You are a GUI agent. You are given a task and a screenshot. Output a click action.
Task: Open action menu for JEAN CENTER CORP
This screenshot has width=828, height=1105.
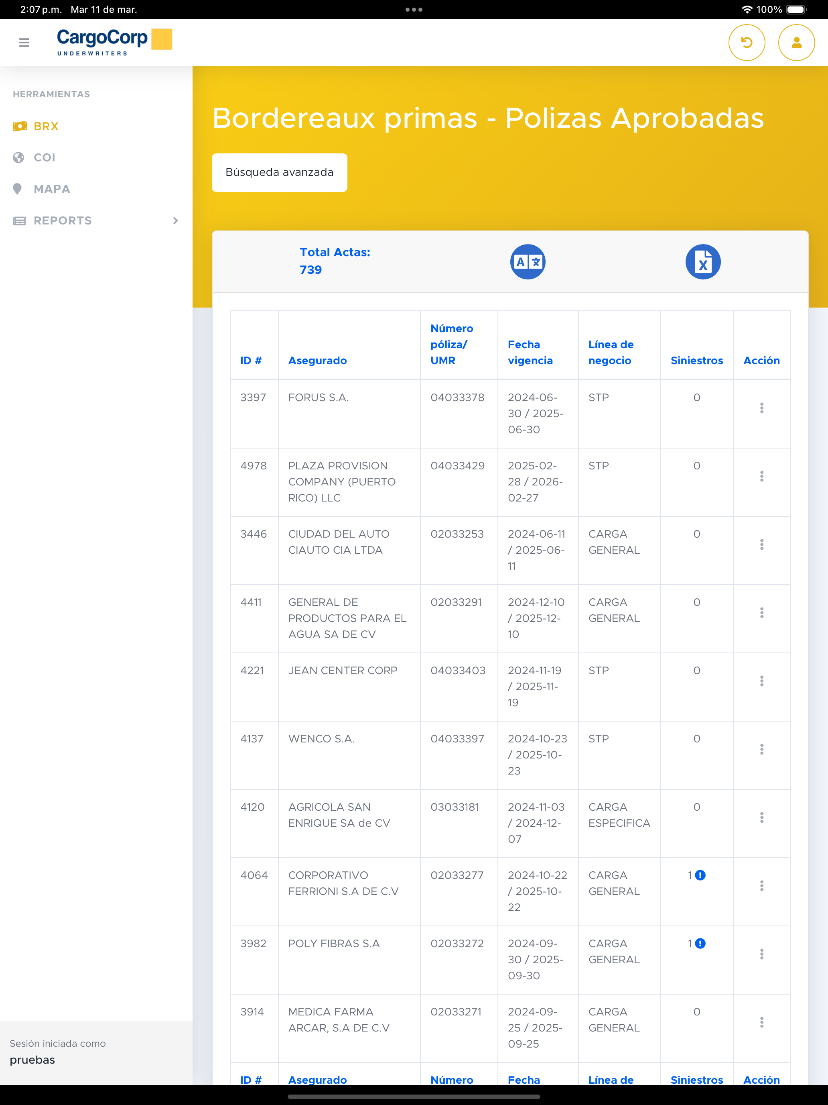(762, 681)
